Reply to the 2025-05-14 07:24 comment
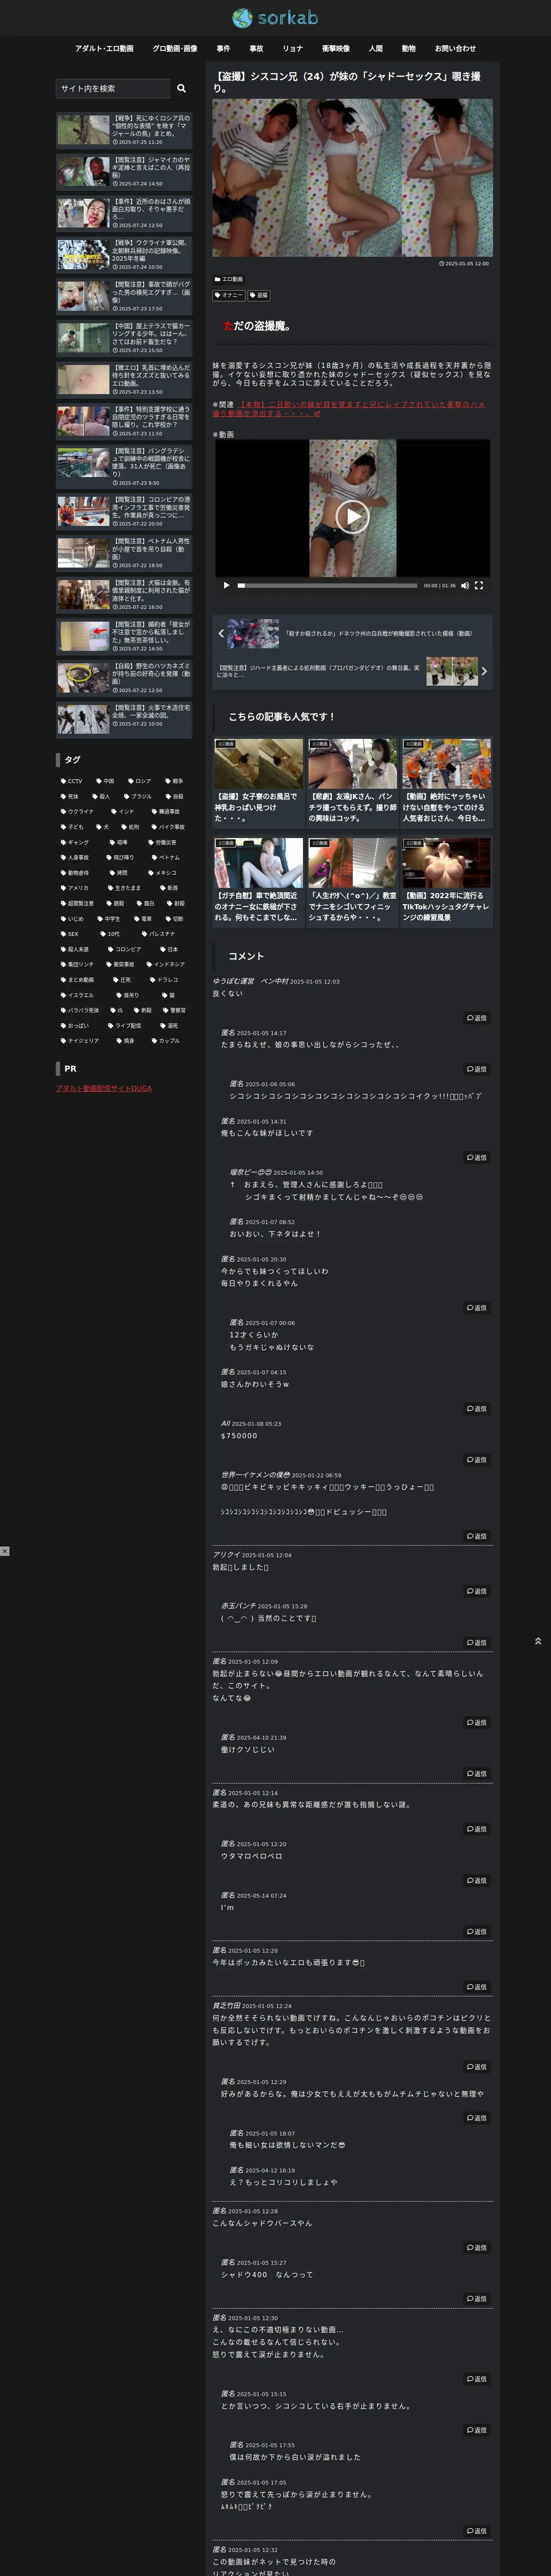The image size is (551, 2576). click(x=477, y=1932)
